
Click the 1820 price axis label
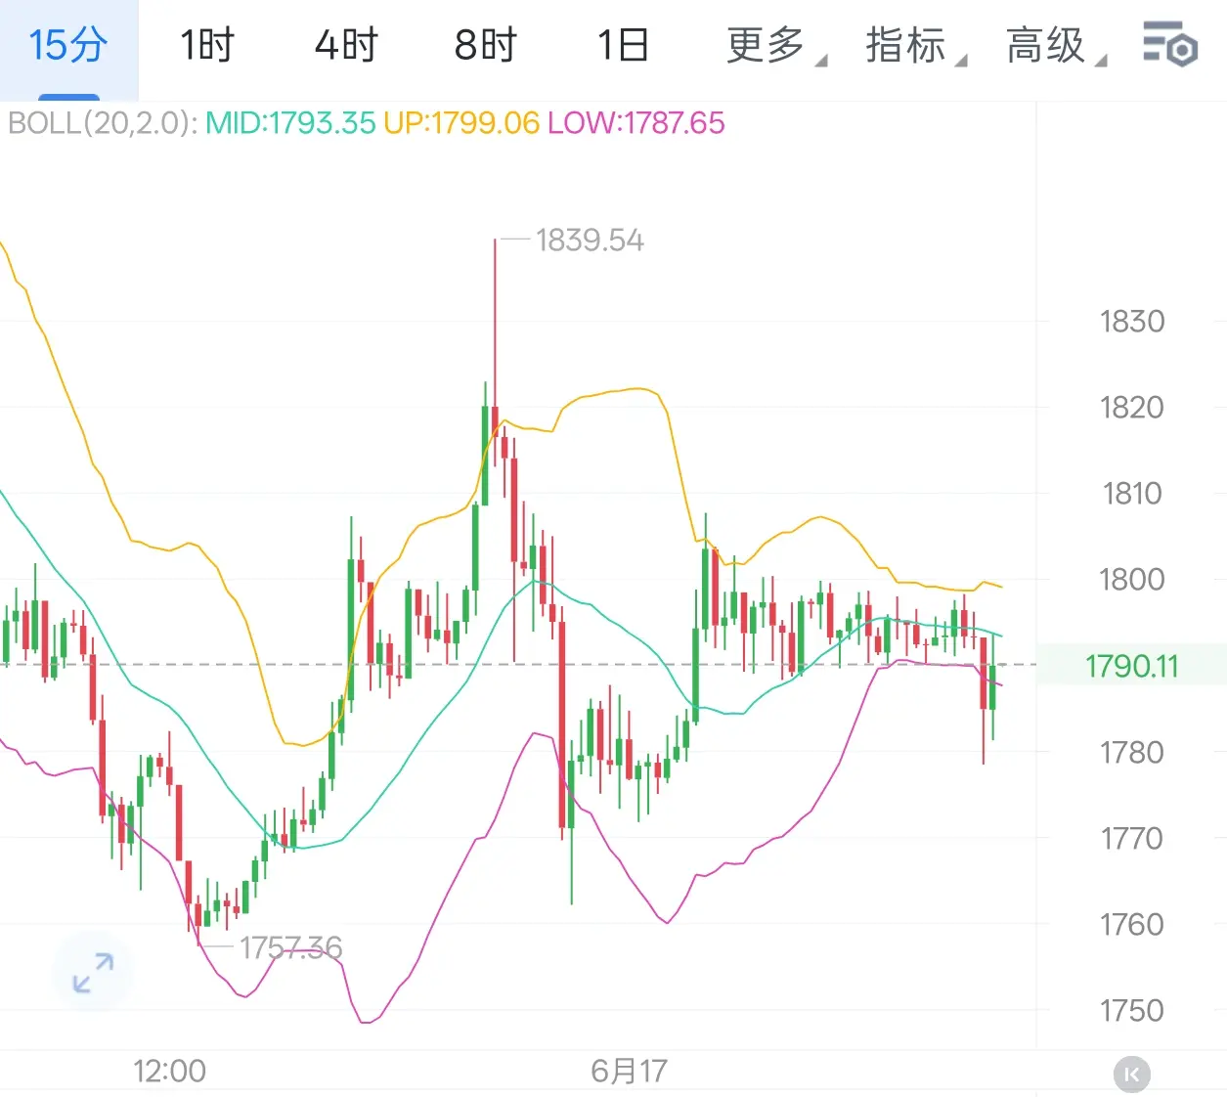click(1132, 407)
